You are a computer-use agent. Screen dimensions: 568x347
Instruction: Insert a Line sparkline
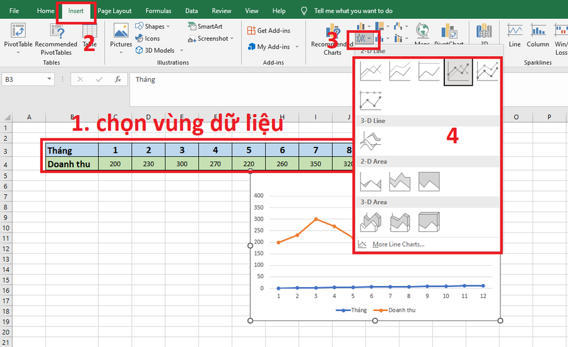[x=514, y=35]
